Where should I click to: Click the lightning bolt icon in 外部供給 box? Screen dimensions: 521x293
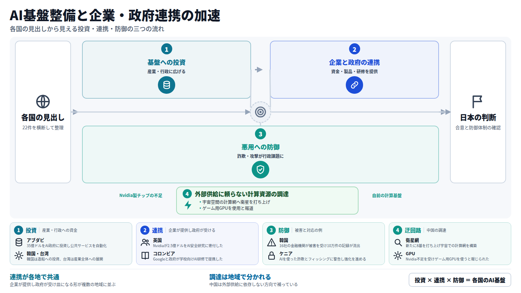coord(188,205)
